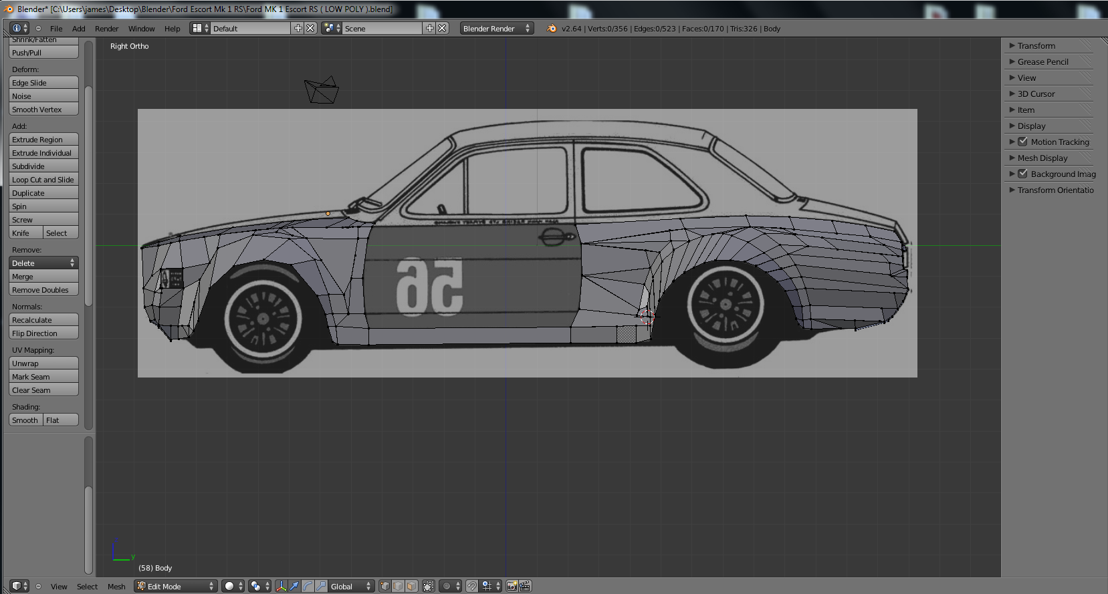This screenshot has width=1108, height=594.
Task: Add a new screen layout
Action: (x=298, y=28)
